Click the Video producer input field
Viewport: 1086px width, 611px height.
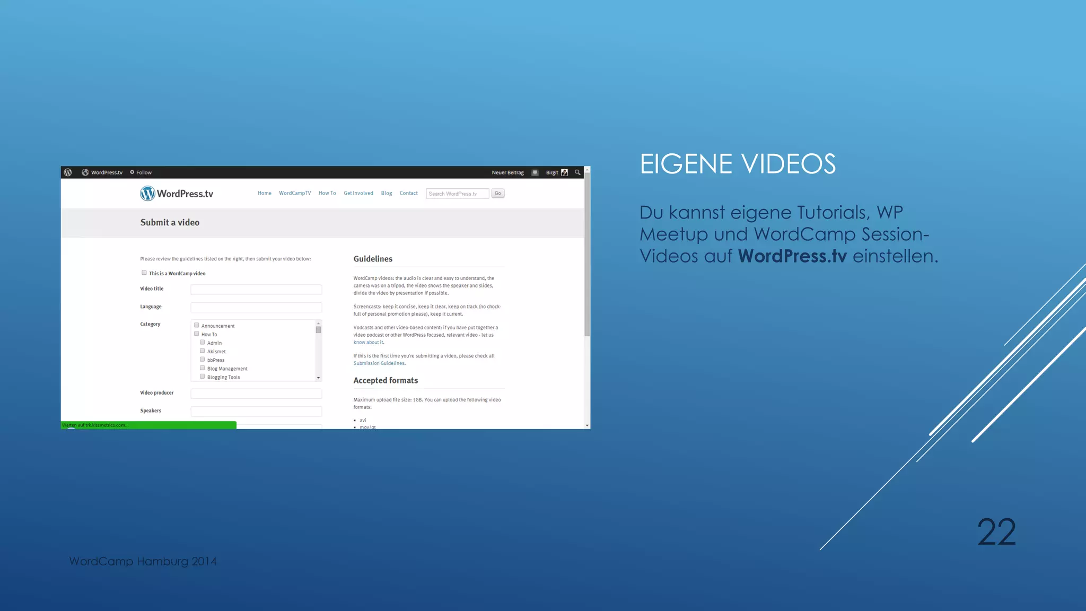(256, 394)
